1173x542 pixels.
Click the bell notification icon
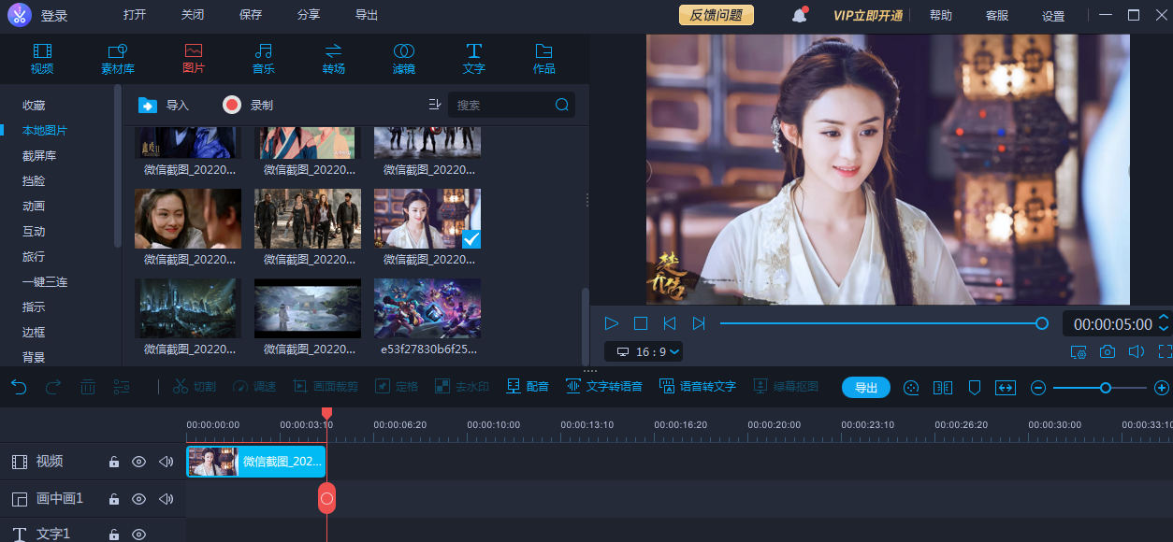point(799,15)
